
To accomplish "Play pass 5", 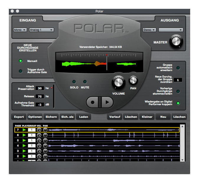I will pos(24,140).
